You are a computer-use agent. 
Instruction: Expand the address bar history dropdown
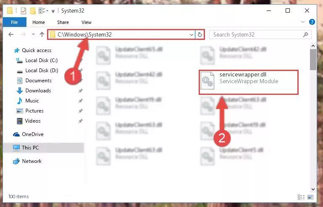pyautogui.click(x=191, y=34)
